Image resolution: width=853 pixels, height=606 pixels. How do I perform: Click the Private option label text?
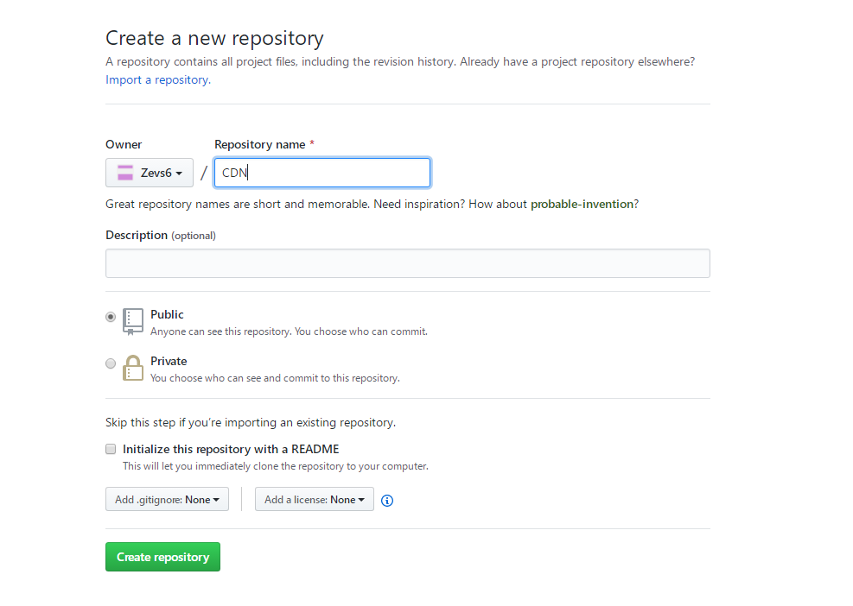point(169,361)
